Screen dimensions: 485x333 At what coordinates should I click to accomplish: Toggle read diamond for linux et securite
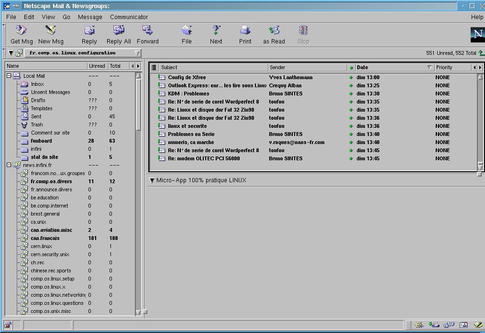pyautogui.click(x=351, y=126)
